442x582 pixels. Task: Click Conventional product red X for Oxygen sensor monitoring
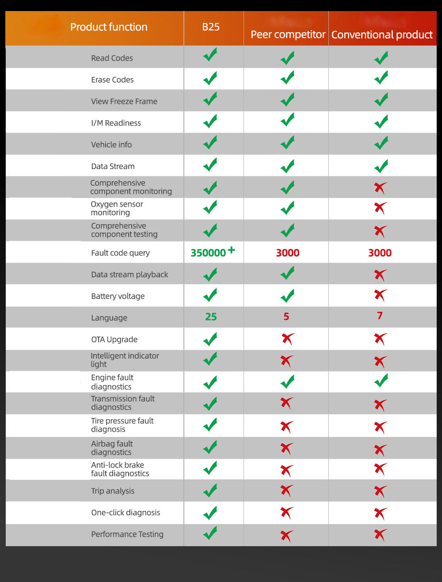[x=380, y=208]
